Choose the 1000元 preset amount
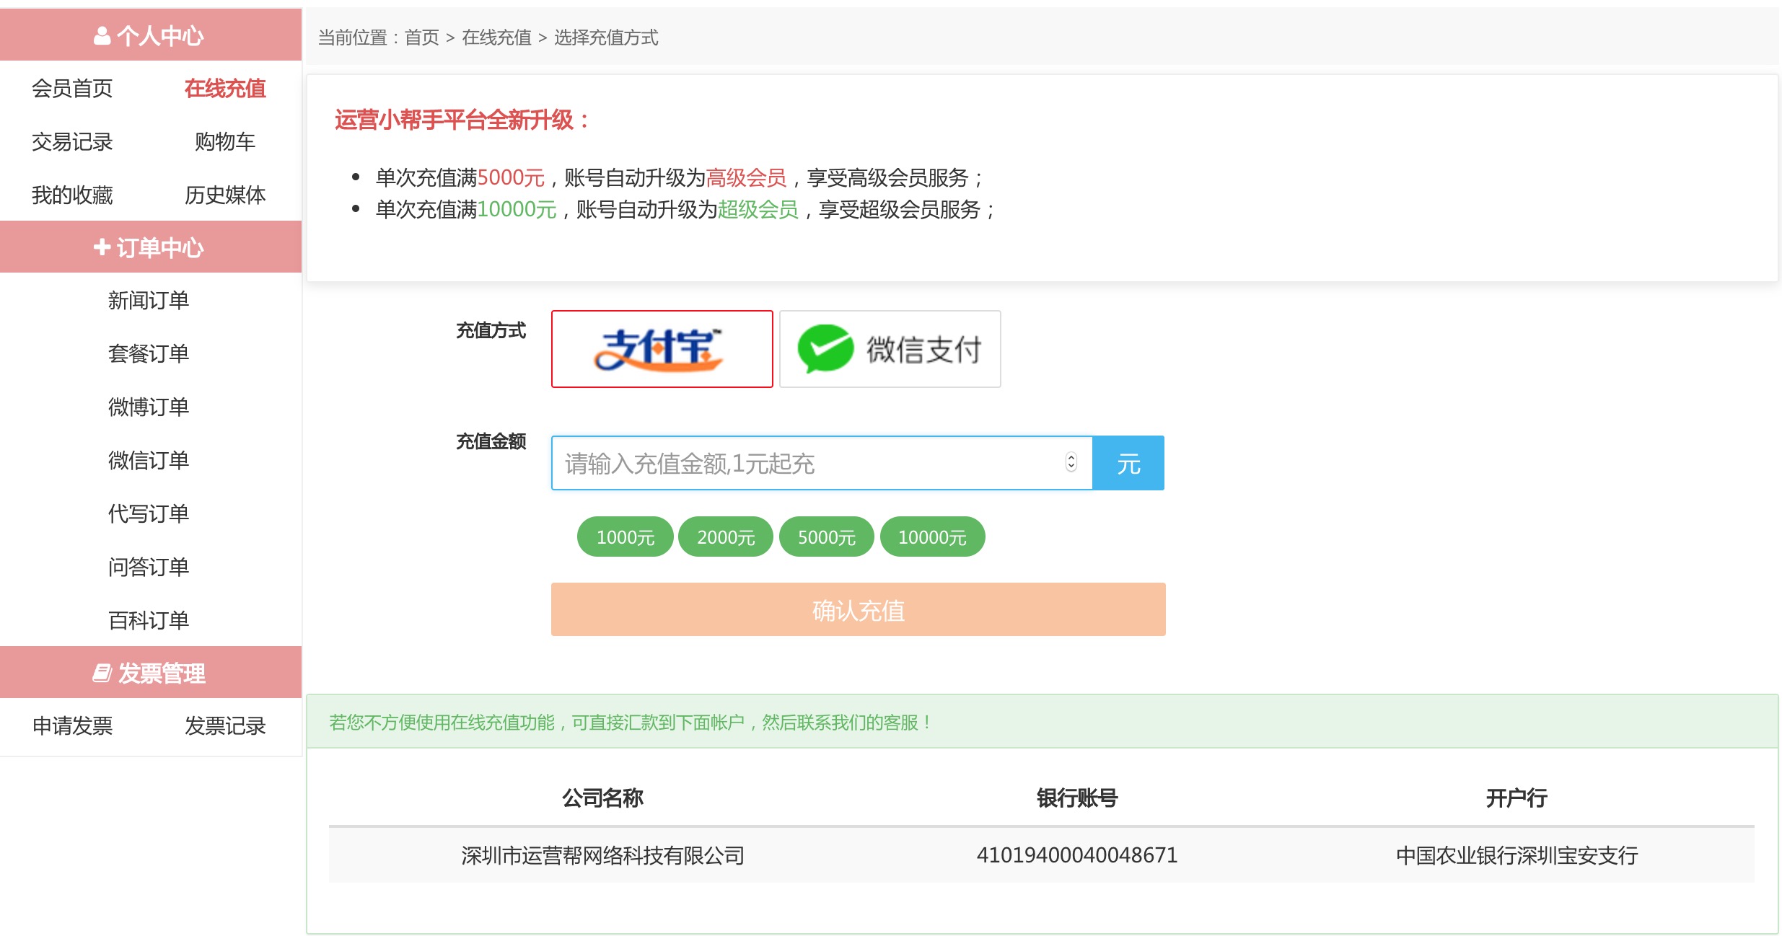The image size is (1782, 936). 625,537
